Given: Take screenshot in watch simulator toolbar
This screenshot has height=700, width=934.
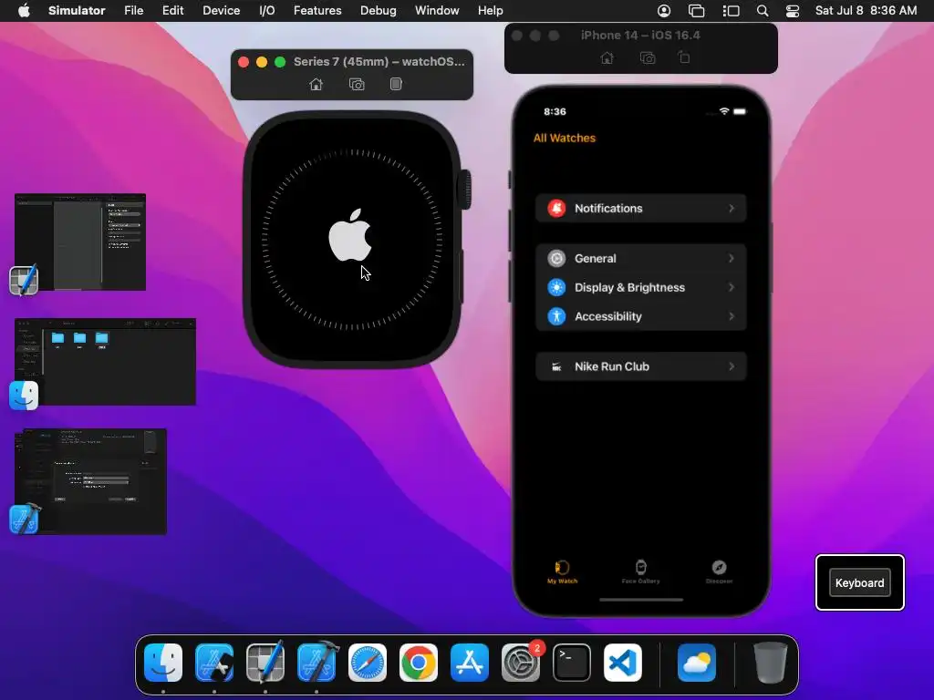Looking at the screenshot, I should coord(357,85).
